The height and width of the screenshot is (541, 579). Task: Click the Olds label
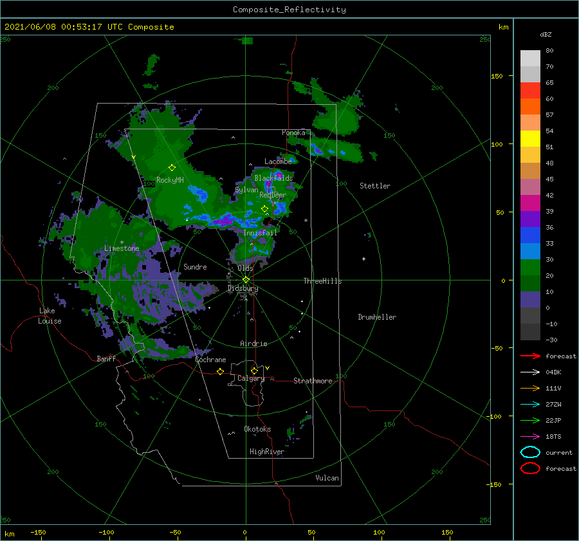point(245,268)
